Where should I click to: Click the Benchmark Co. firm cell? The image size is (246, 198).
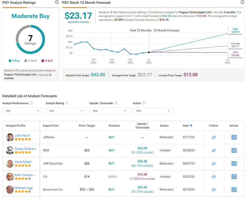[53, 189]
